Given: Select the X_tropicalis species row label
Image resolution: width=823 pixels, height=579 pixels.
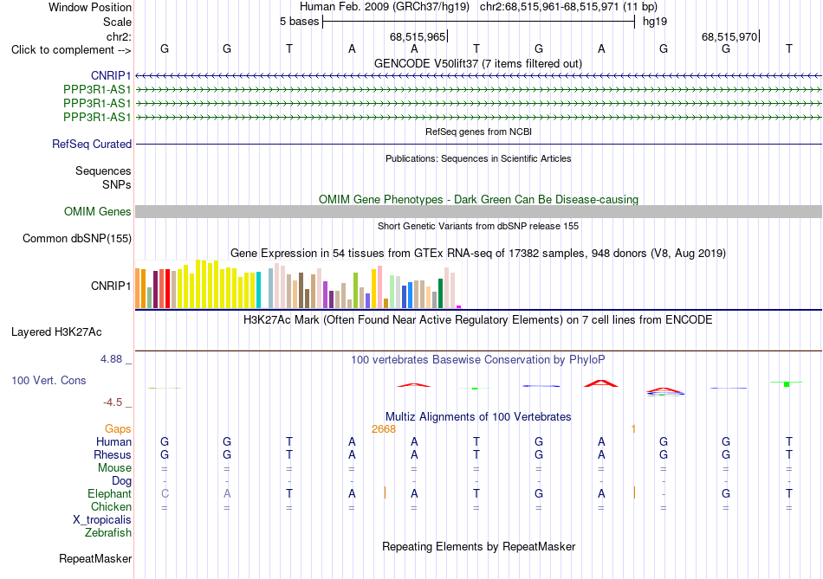Looking at the screenshot, I should tap(102, 520).
